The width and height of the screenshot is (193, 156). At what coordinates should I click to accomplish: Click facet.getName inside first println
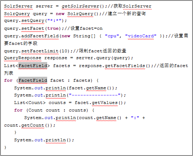pos(87,88)
